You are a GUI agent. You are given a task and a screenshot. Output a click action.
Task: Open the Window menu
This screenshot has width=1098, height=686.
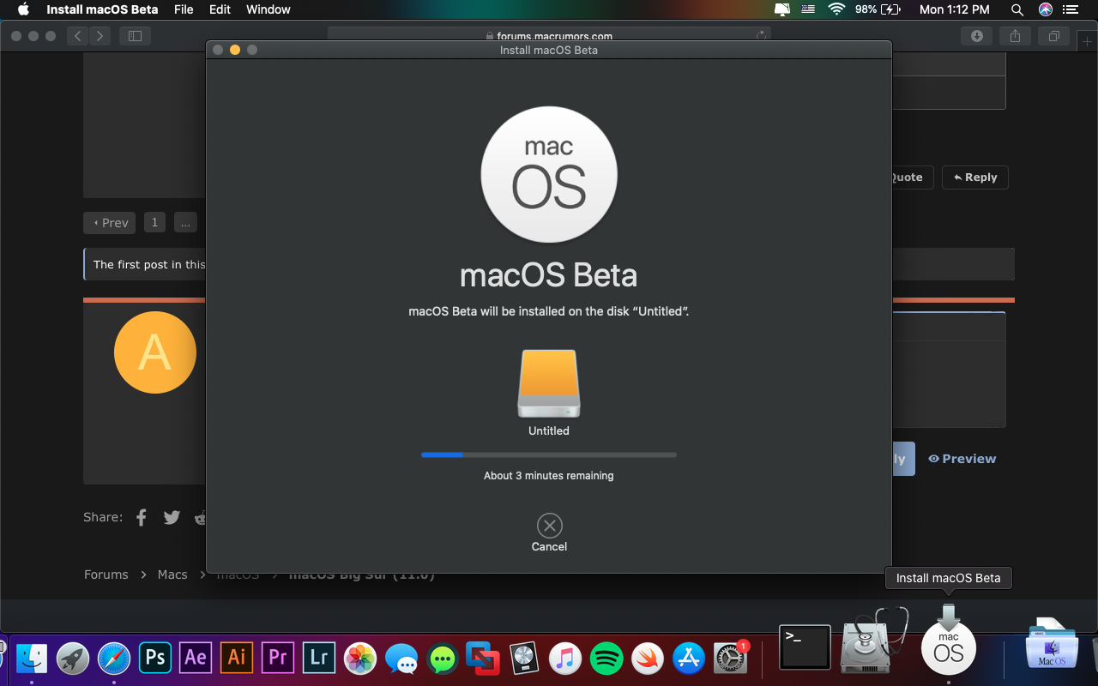pos(268,9)
